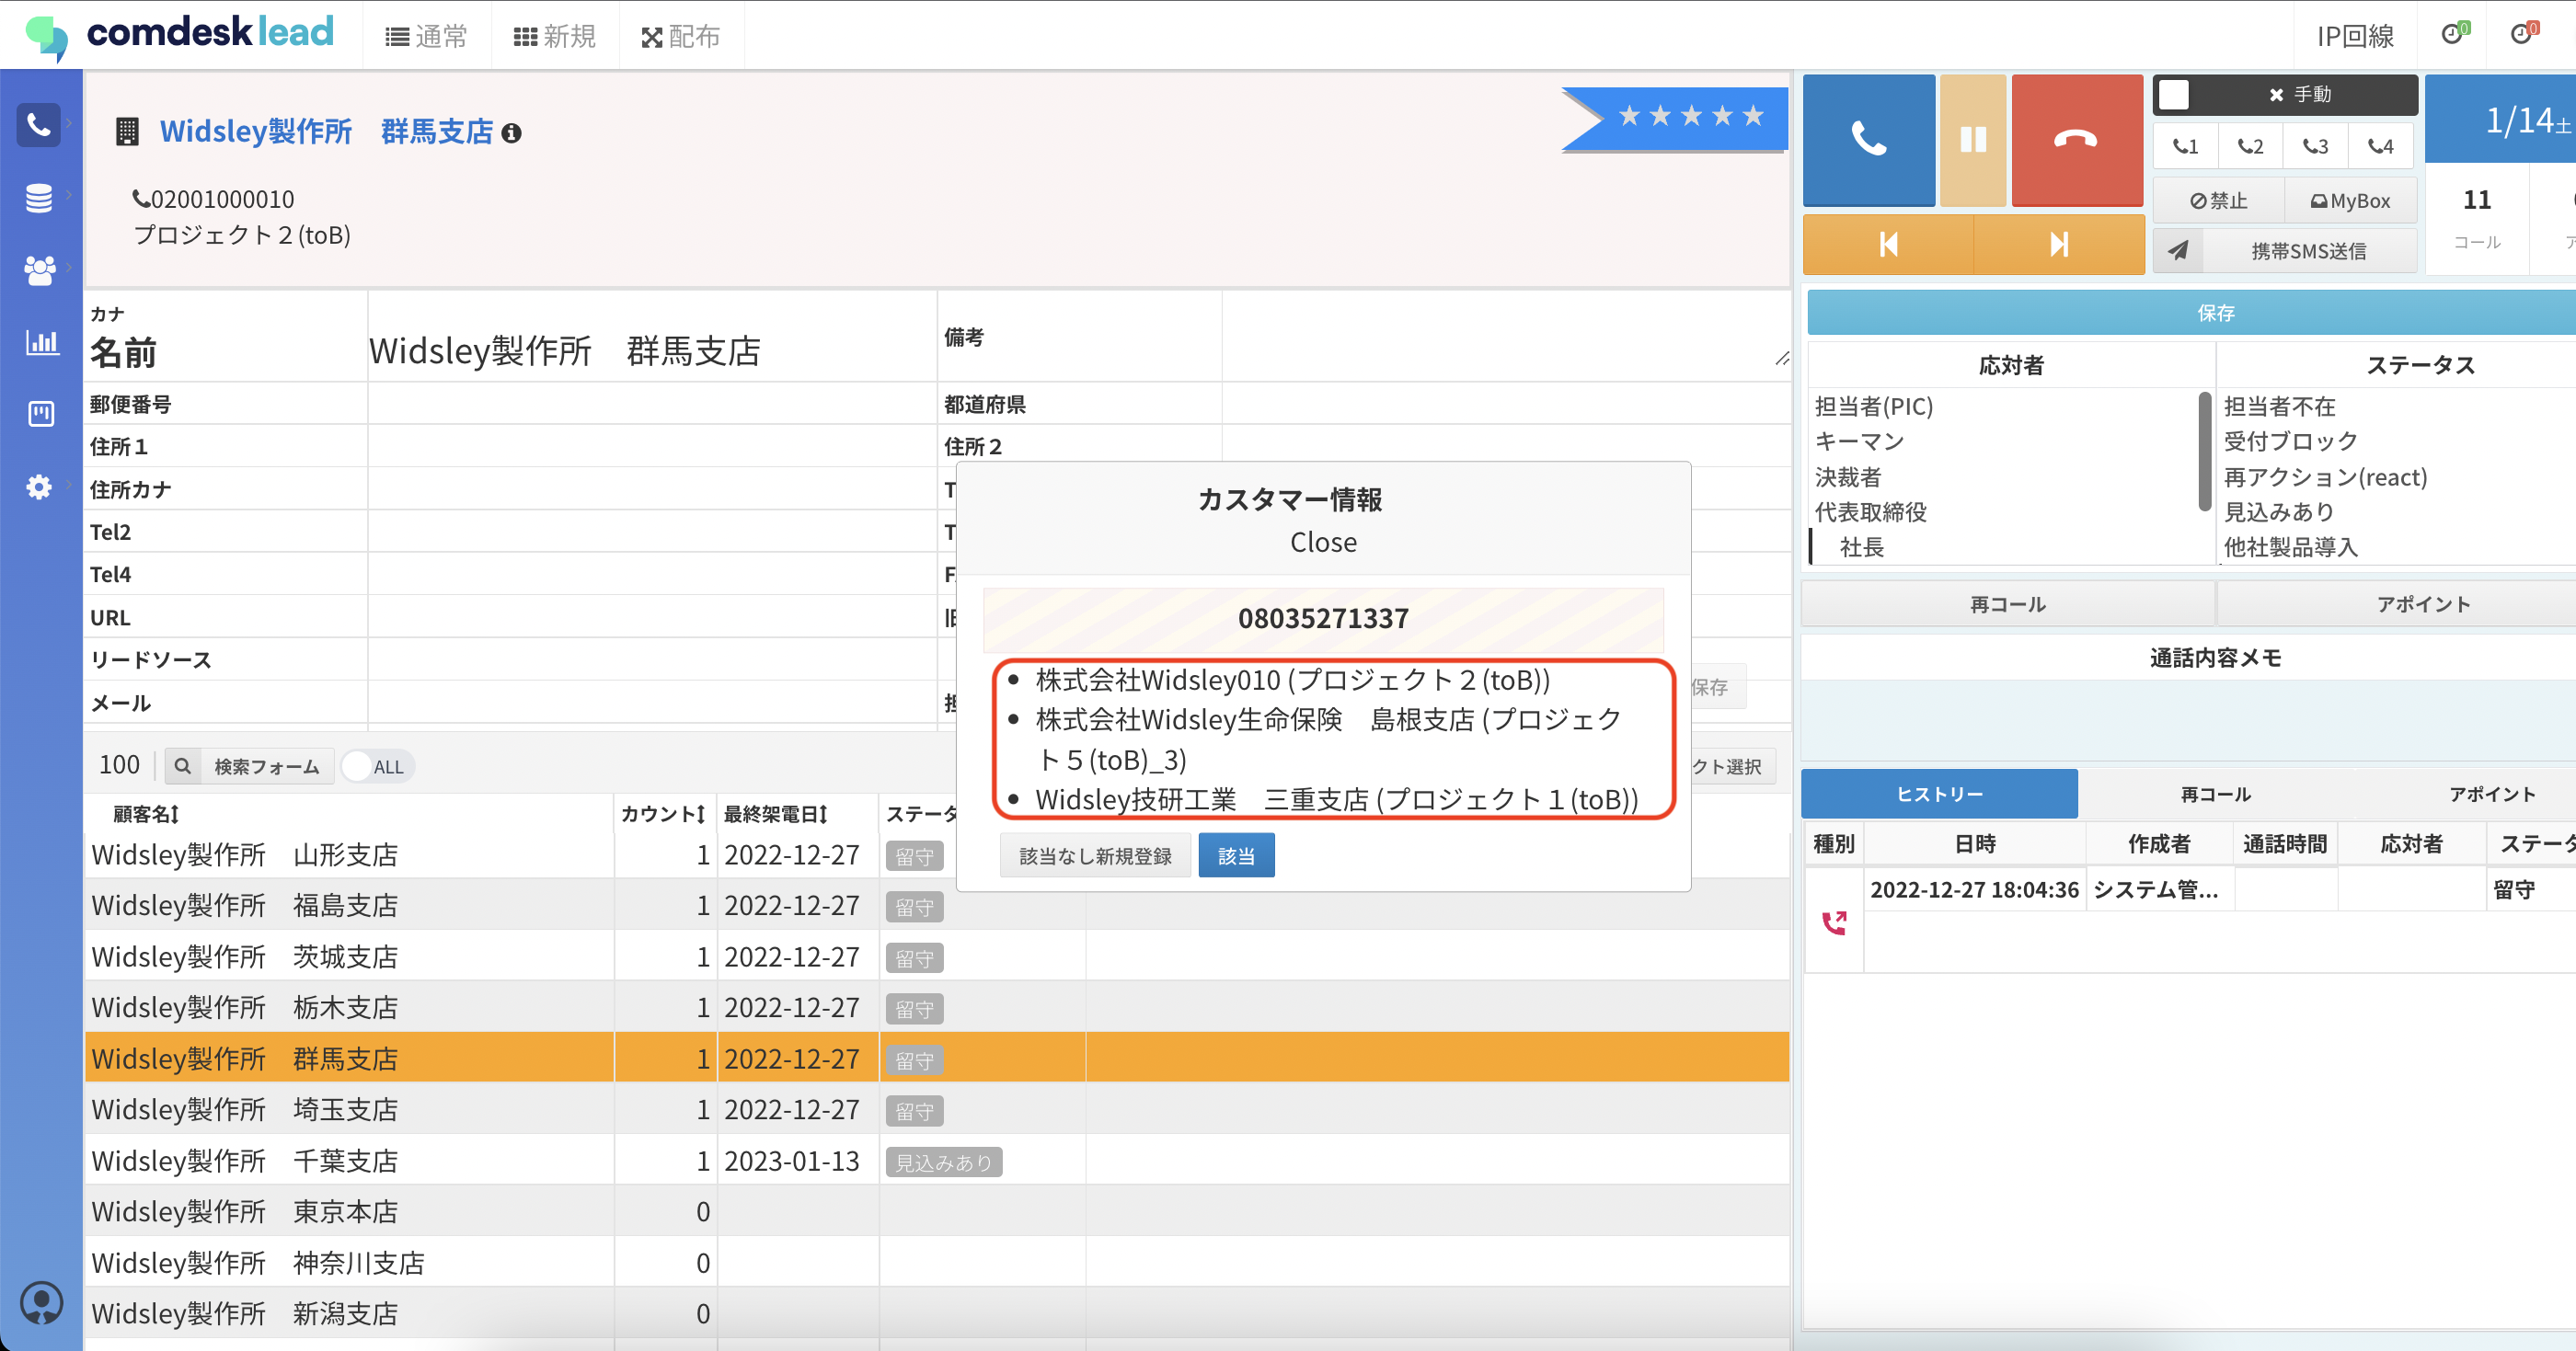
Task: Click the info icon beside 群馬支店 title
Action: tap(511, 133)
